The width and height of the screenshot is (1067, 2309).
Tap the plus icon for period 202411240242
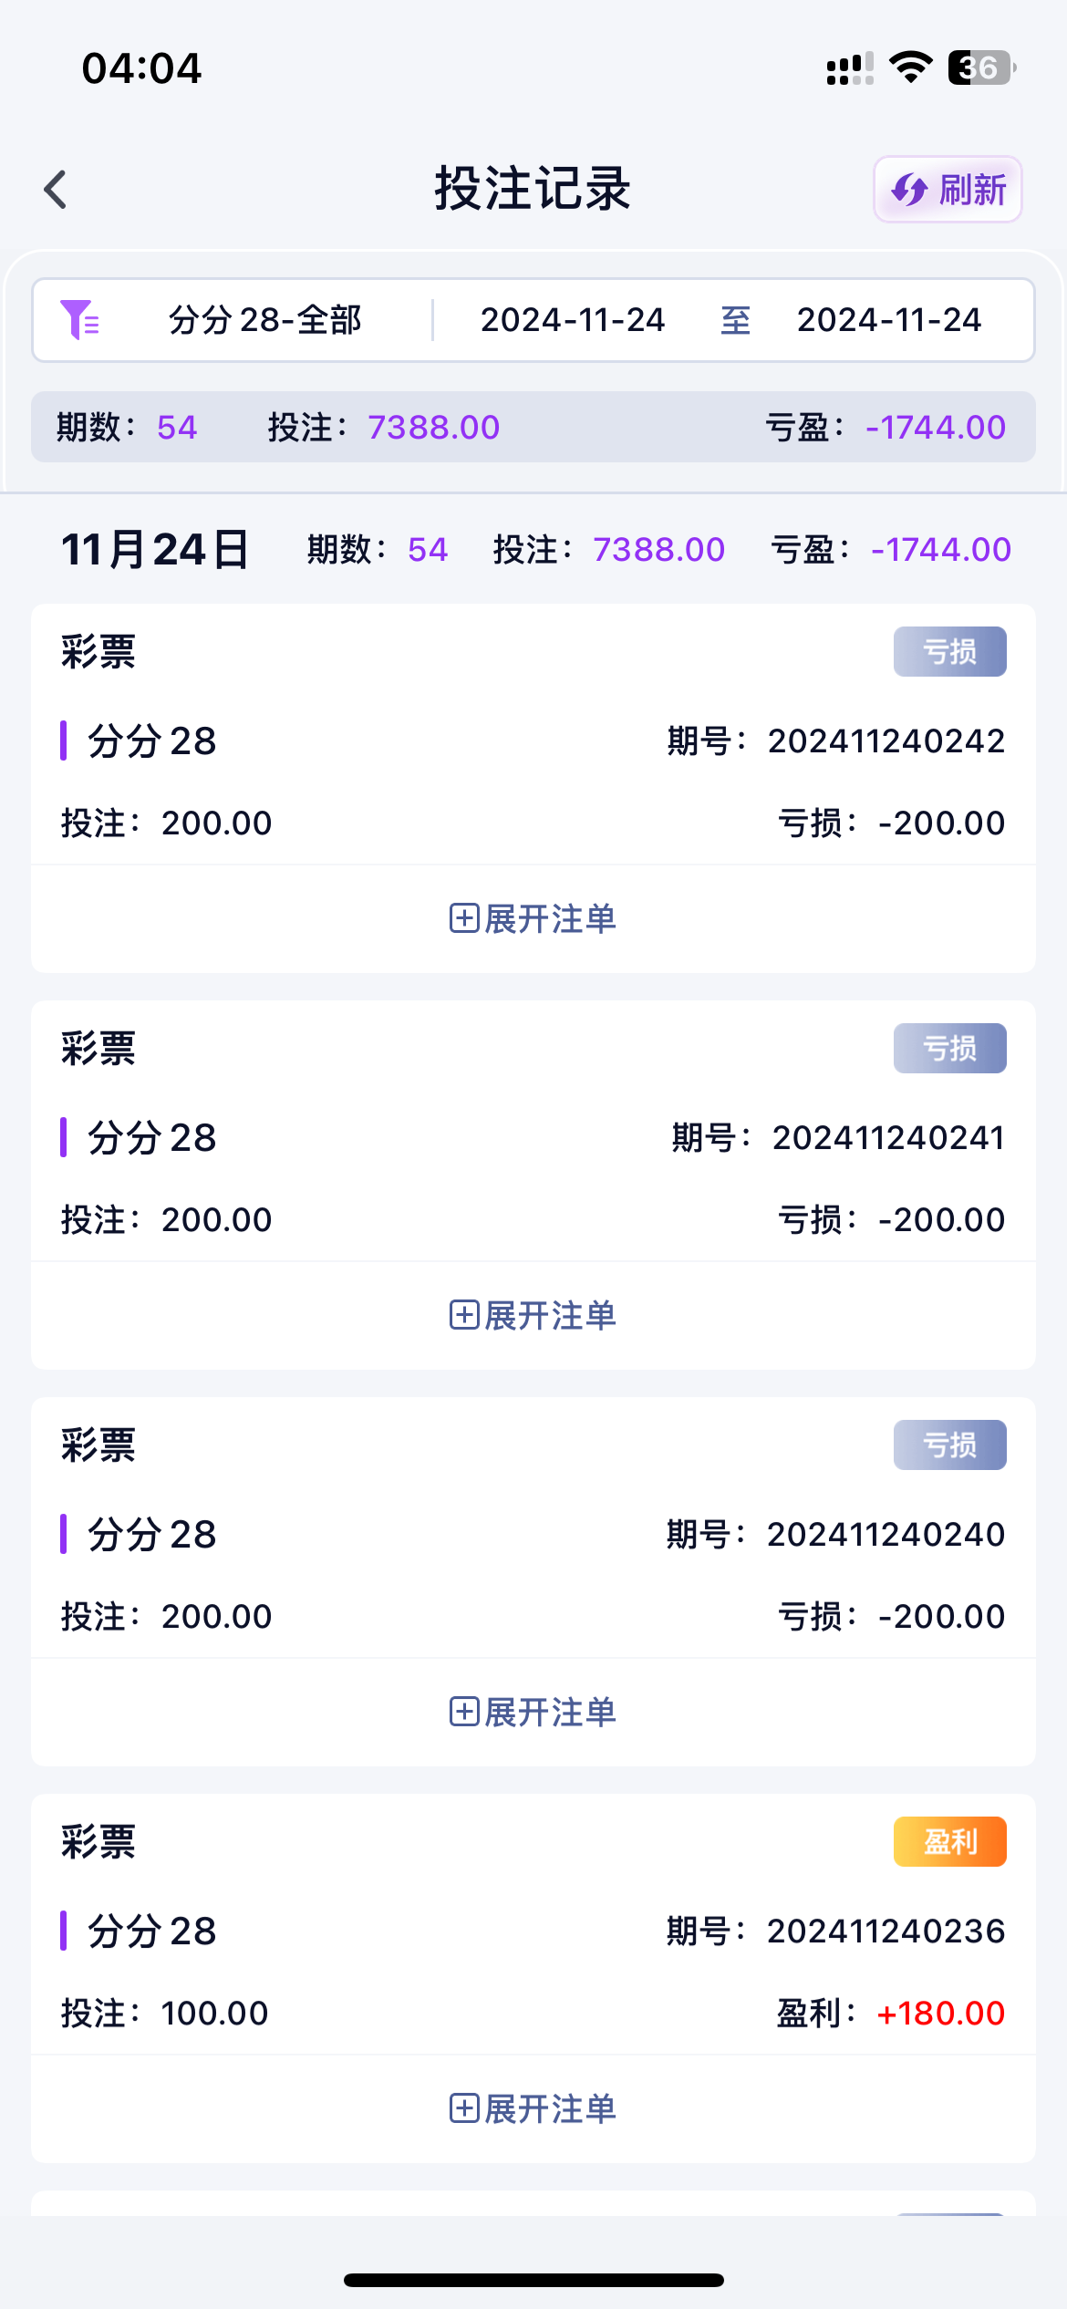(x=463, y=918)
